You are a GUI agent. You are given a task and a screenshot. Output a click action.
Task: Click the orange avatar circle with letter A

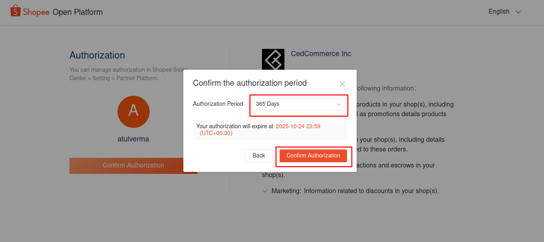click(134, 112)
